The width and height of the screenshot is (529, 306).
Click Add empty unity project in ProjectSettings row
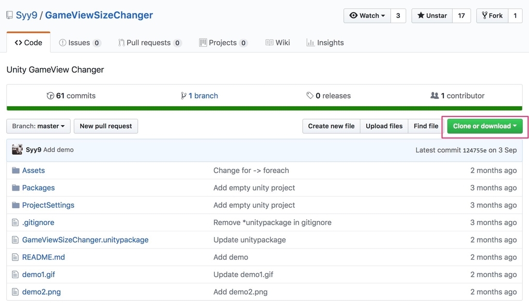click(x=254, y=205)
